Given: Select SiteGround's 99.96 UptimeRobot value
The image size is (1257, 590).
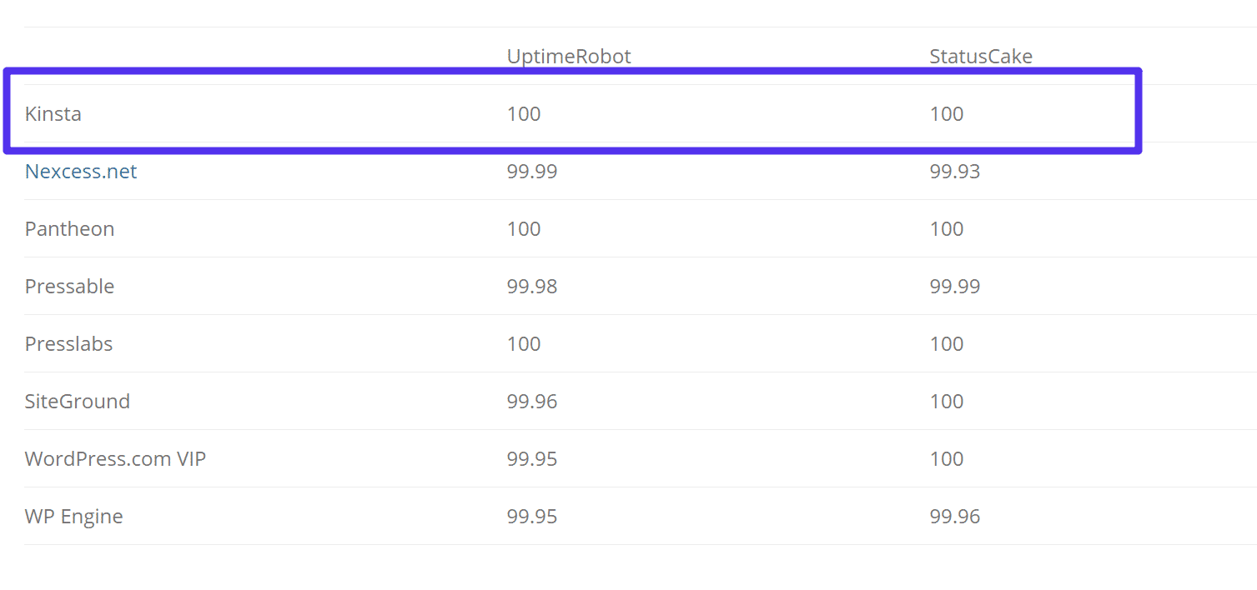Looking at the screenshot, I should pyautogui.click(x=532, y=402).
